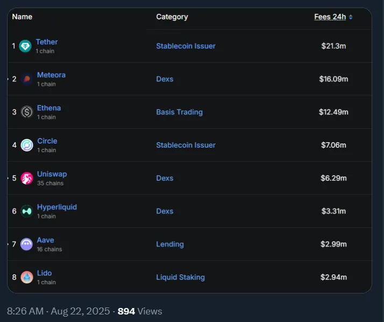Expand the Uniswap chains row arrow
Image resolution: width=384 pixels, height=322 pixels.
point(8,178)
